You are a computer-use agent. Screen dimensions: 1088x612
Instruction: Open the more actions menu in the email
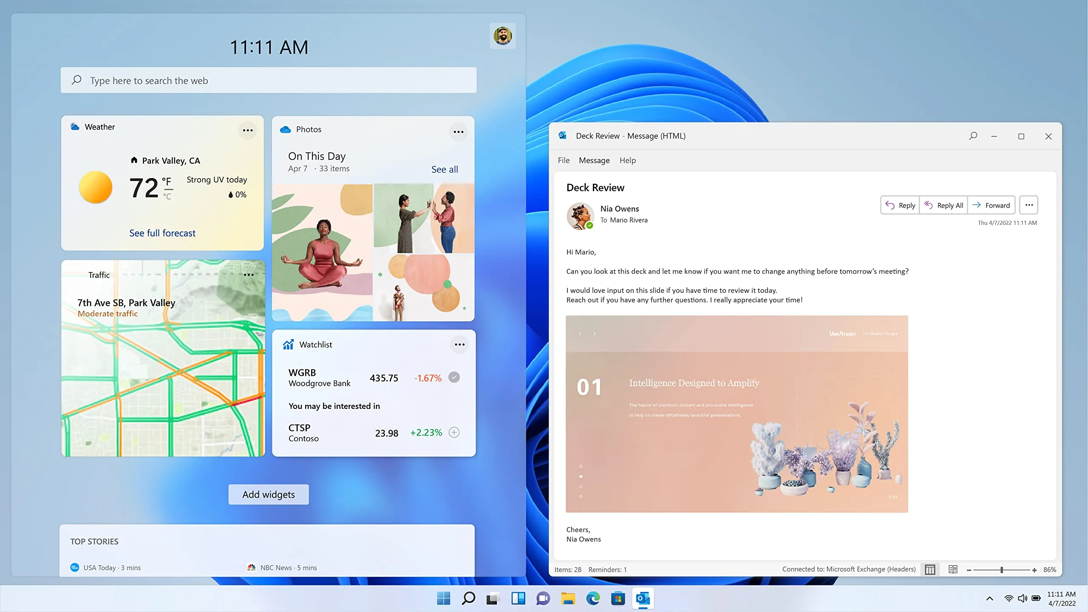[x=1028, y=205]
